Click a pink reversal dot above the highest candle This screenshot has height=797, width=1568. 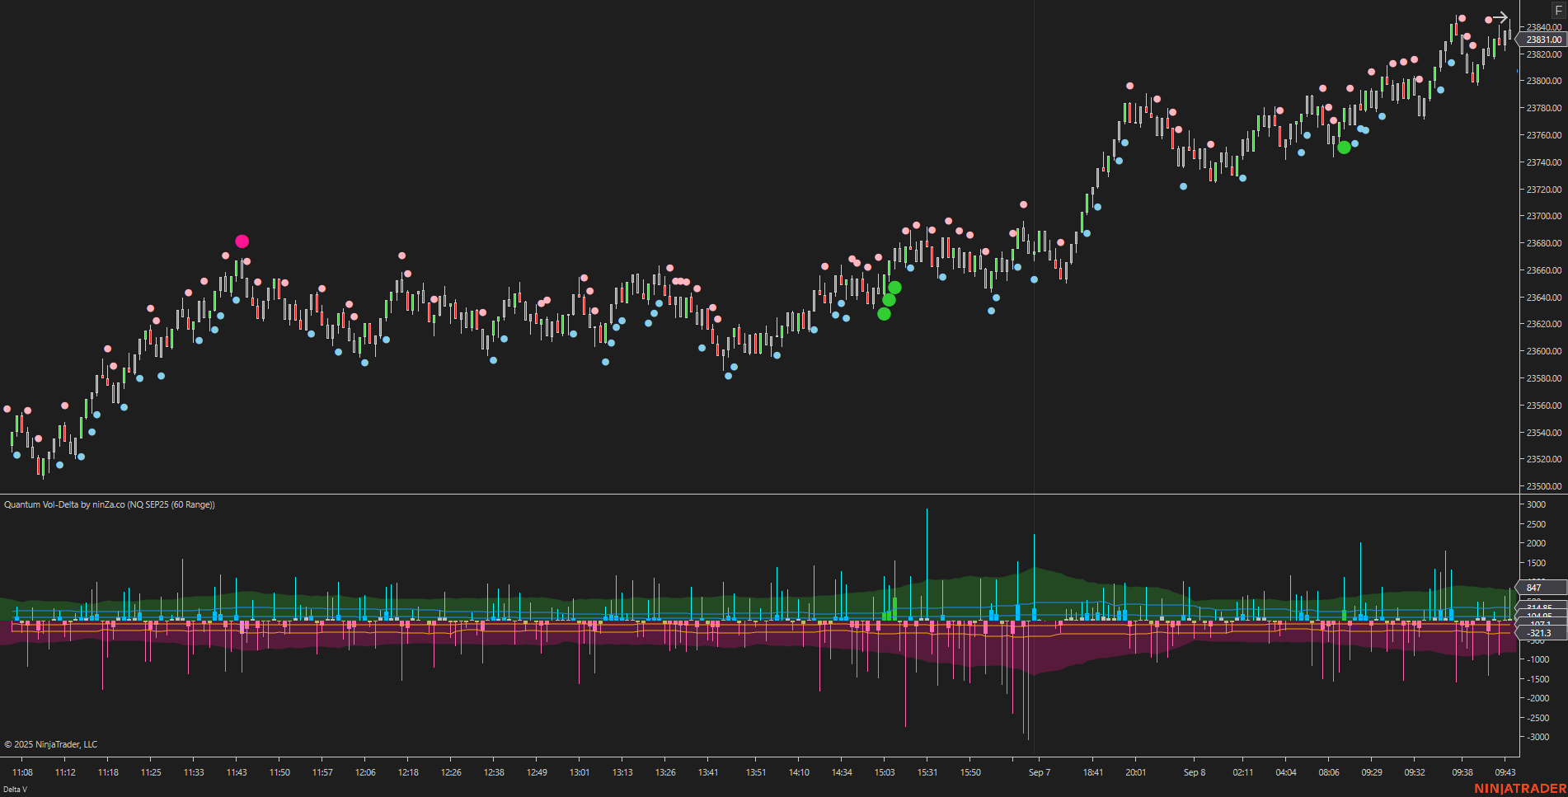(1462, 16)
